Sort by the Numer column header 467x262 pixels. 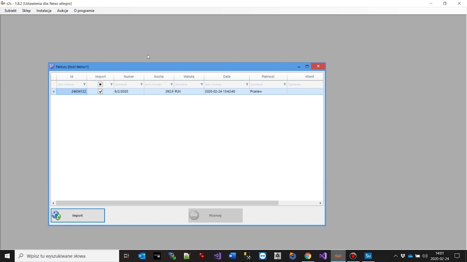click(x=129, y=77)
